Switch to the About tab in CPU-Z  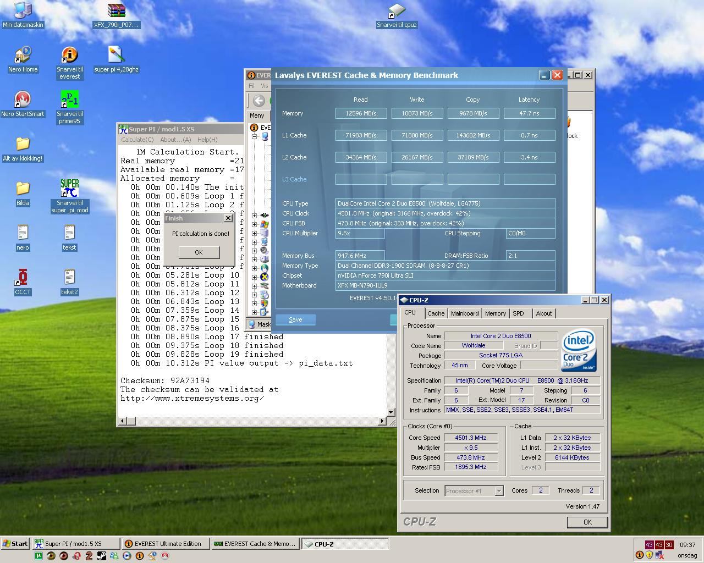point(544,313)
